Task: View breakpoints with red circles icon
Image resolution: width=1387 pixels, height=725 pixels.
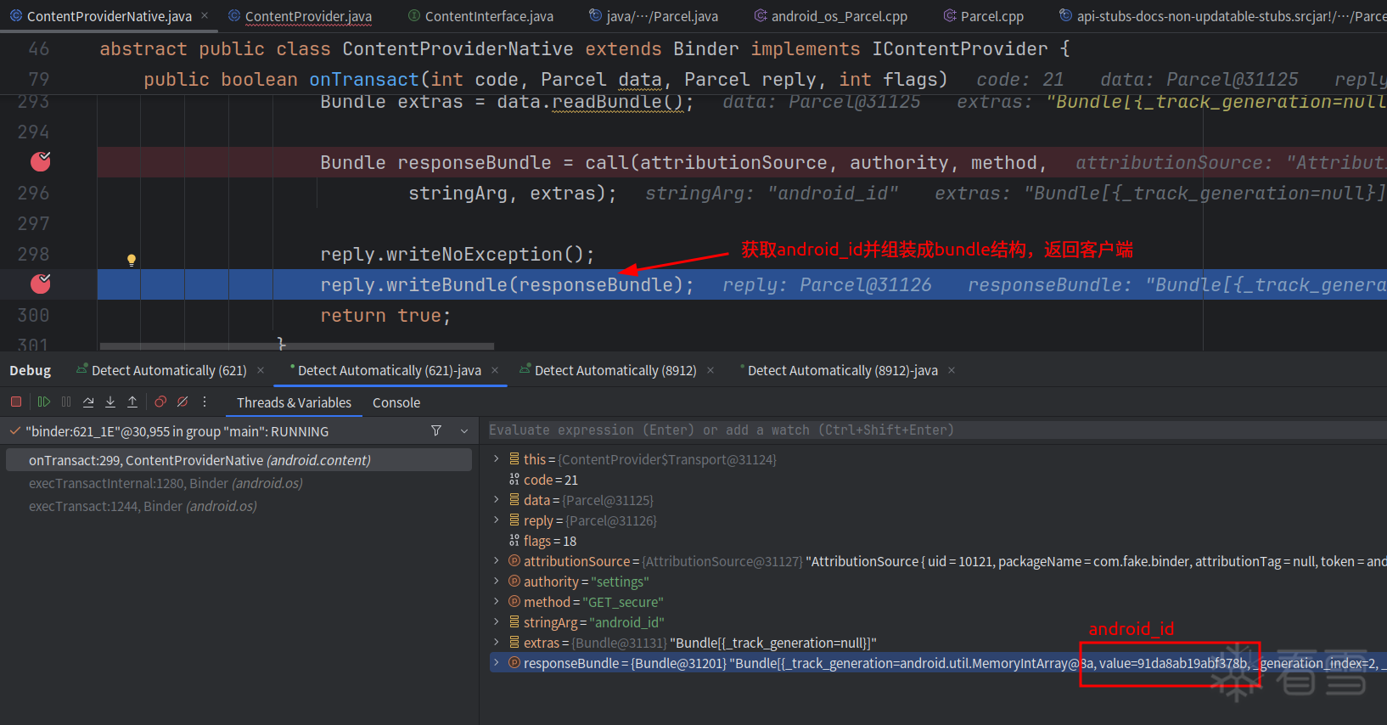Action: coord(160,402)
